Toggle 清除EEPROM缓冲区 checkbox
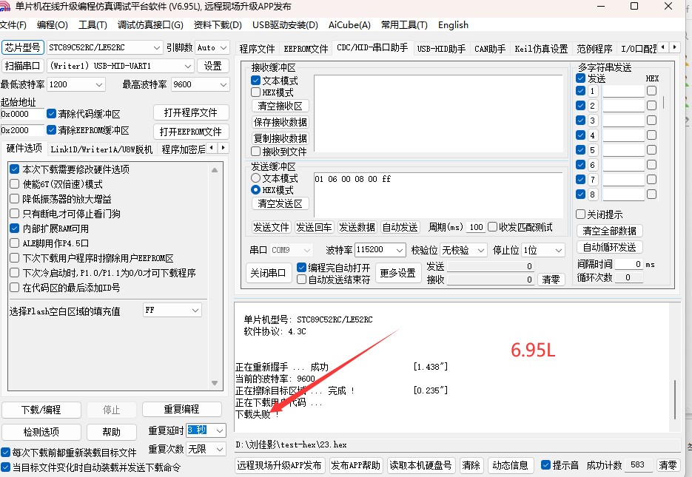 click(51, 130)
